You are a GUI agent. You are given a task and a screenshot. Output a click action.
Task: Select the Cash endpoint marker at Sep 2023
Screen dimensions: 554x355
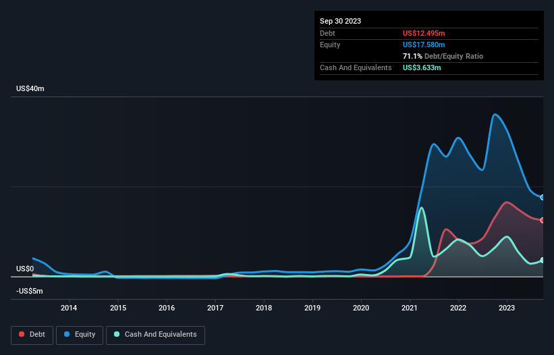click(x=543, y=261)
